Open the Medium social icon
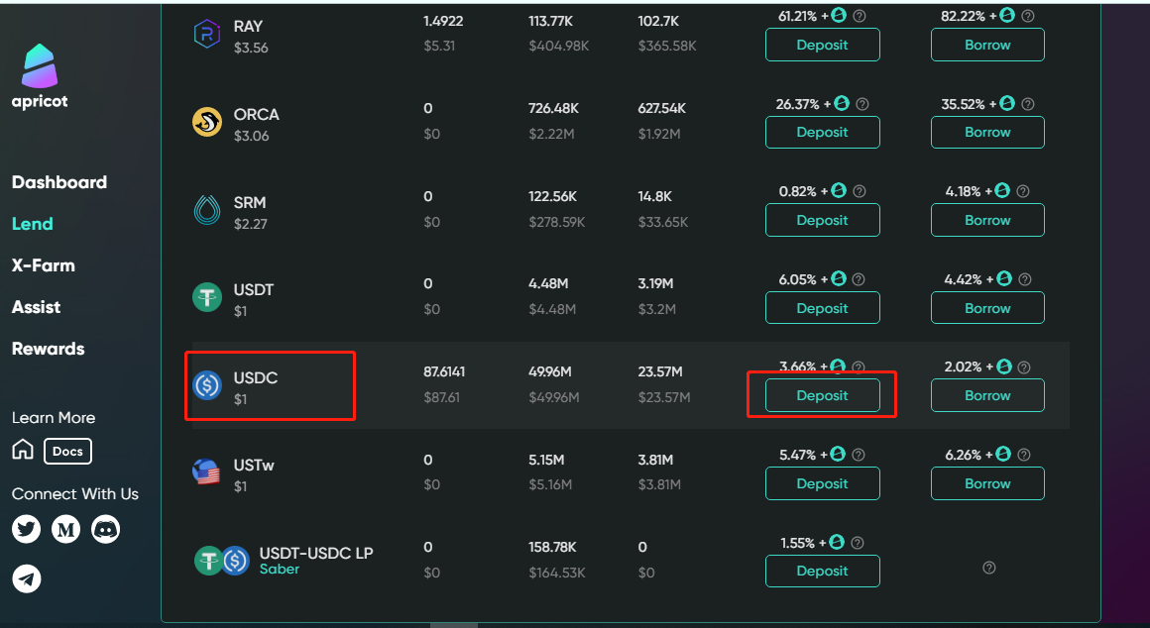This screenshot has height=628, width=1150. [x=65, y=529]
